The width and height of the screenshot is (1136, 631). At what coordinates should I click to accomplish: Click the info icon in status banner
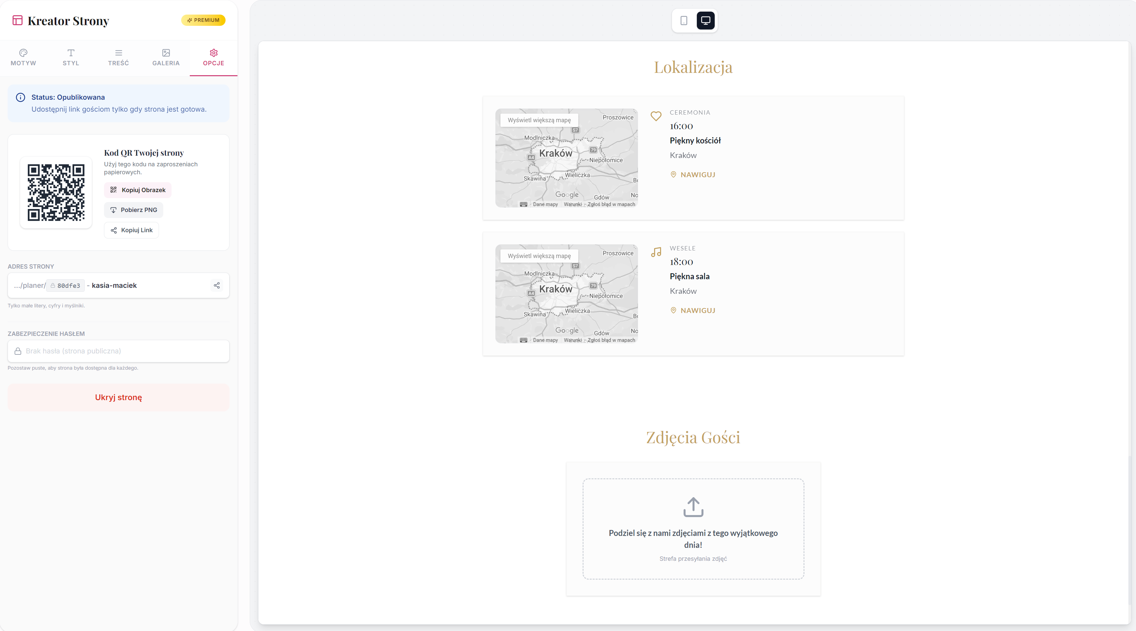pos(20,97)
